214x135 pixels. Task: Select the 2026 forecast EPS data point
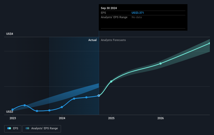point(161,64)
